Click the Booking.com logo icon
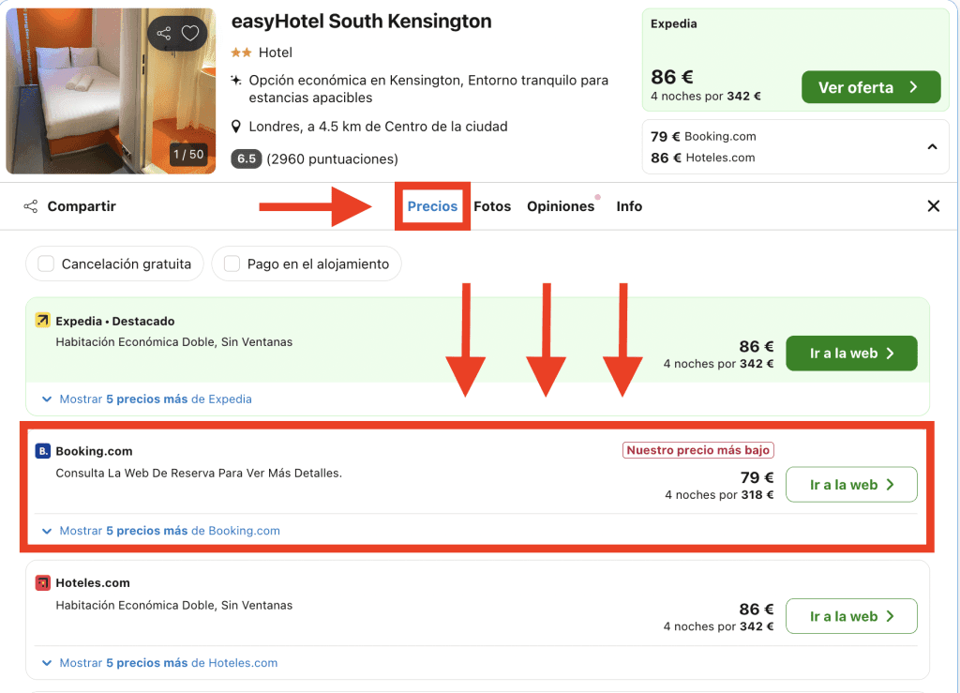960x693 pixels. tap(42, 451)
